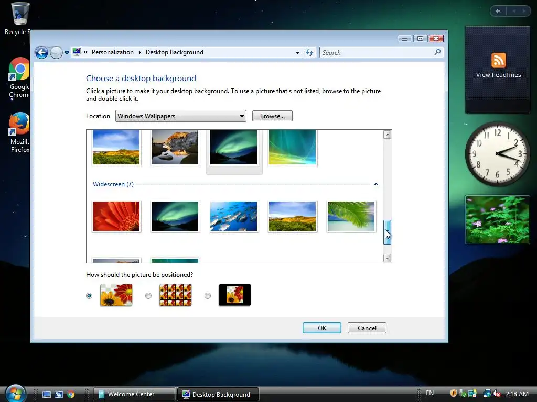The image size is (537, 402).
Task: Click the sidebar add gadget plus button
Action: tap(498, 11)
